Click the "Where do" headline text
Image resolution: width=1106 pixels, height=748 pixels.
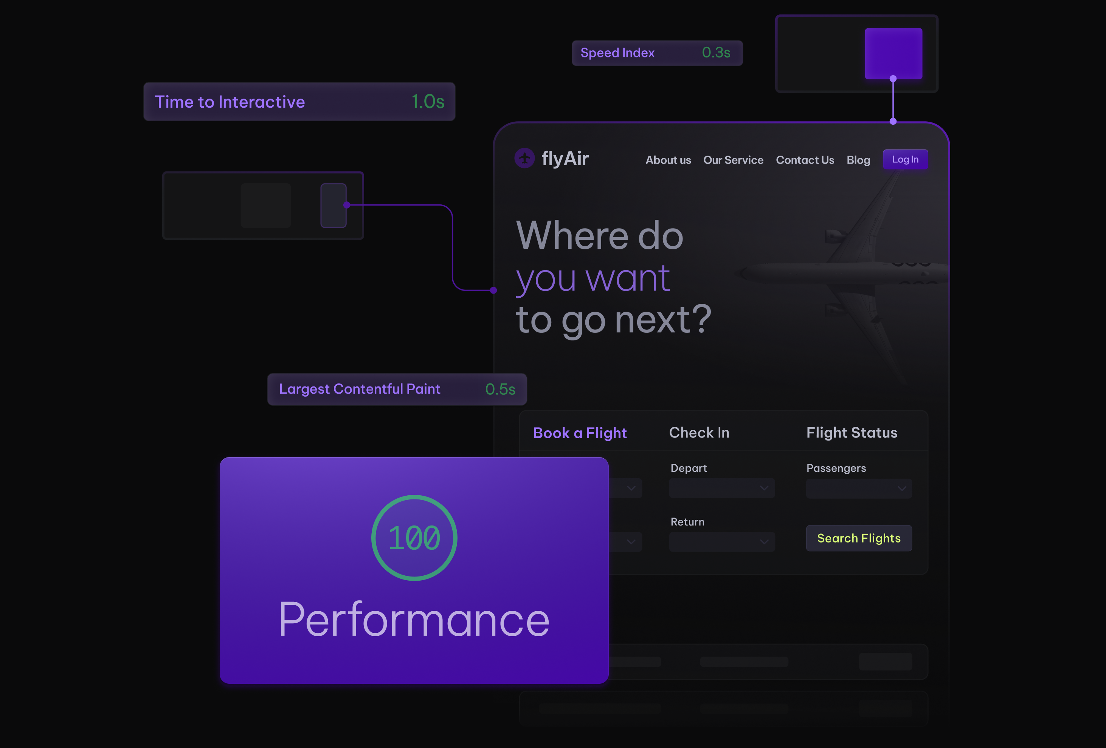(600, 236)
